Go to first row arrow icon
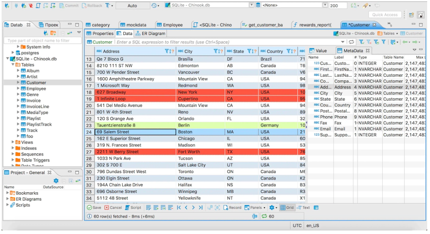The image size is (430, 234). coord(179,208)
